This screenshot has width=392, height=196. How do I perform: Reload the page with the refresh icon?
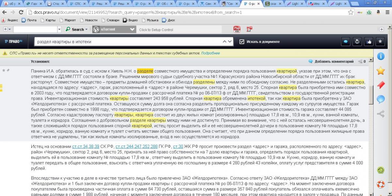tap(21, 12)
